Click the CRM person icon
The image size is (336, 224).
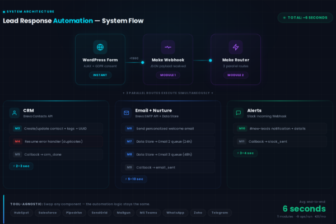click(x=14, y=113)
